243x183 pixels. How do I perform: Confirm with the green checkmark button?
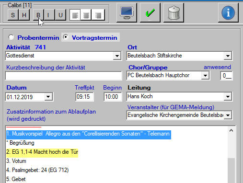point(150,12)
